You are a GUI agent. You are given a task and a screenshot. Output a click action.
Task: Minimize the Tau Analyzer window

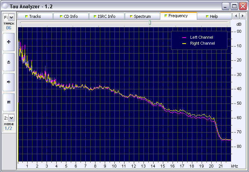(226, 6)
